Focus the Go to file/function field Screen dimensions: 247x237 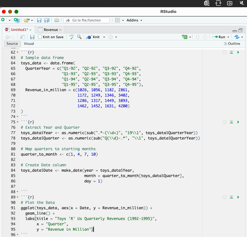click(86, 20)
